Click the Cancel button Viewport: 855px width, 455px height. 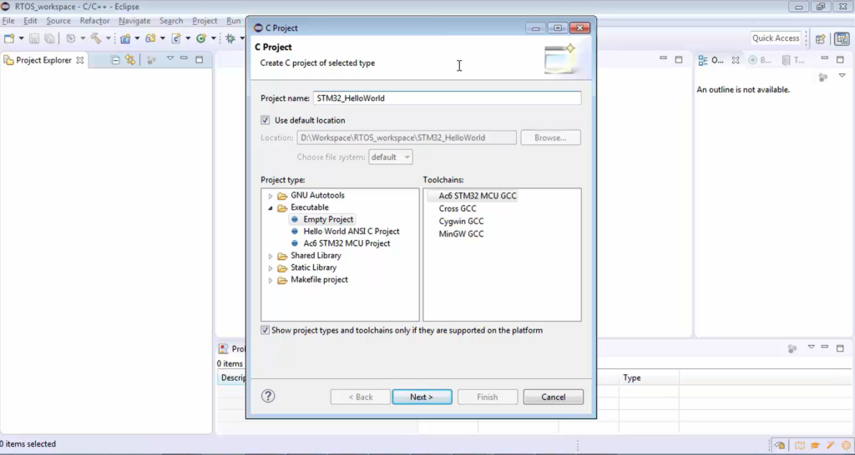pos(554,397)
